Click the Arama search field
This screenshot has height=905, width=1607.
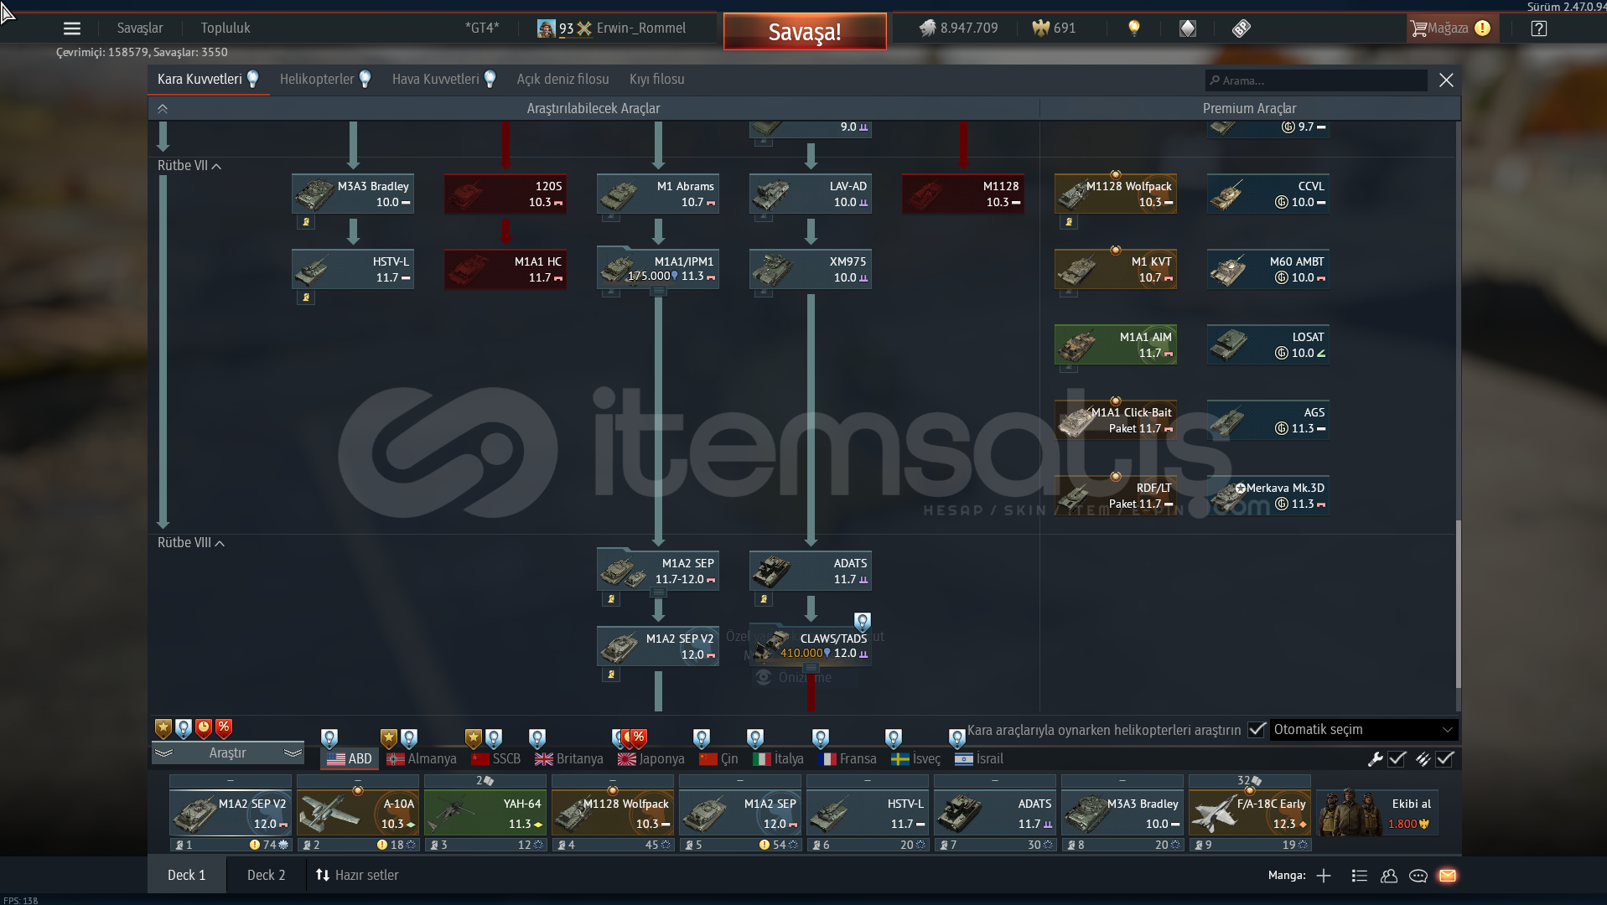[x=1316, y=80]
